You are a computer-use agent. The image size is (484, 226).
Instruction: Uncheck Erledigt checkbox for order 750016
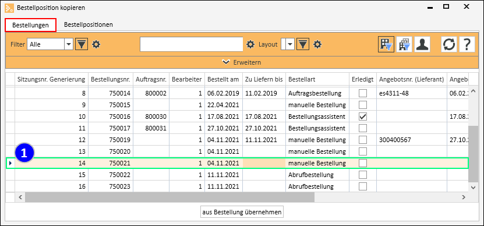coord(363,116)
